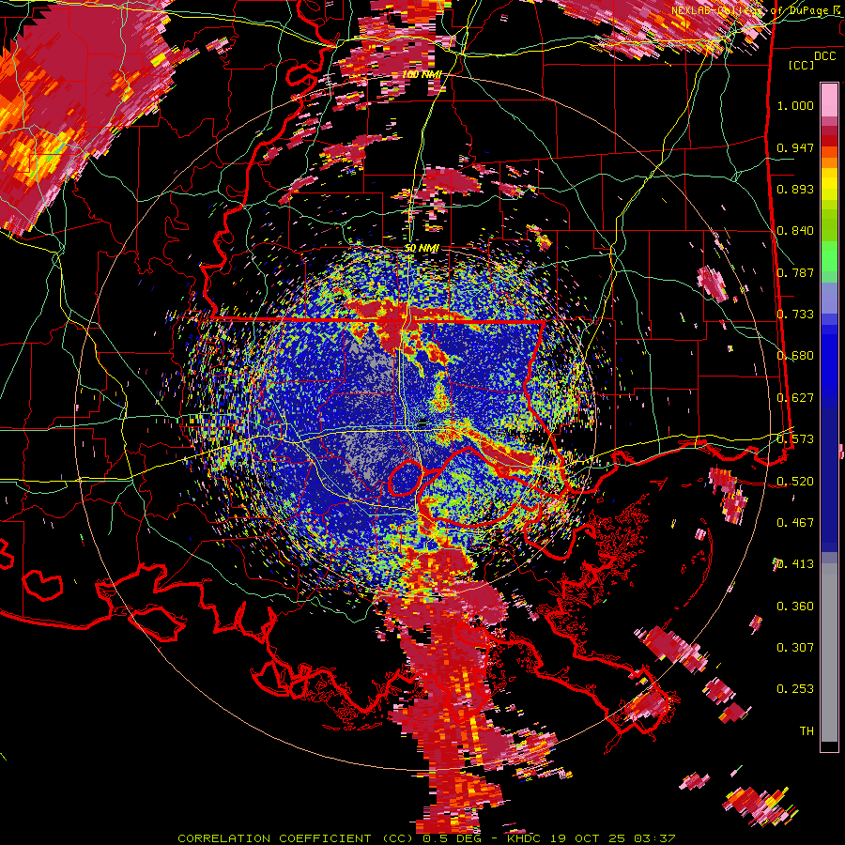Click the 0.787 legend value
This screenshot has width=845, height=845.
pyautogui.click(x=795, y=272)
